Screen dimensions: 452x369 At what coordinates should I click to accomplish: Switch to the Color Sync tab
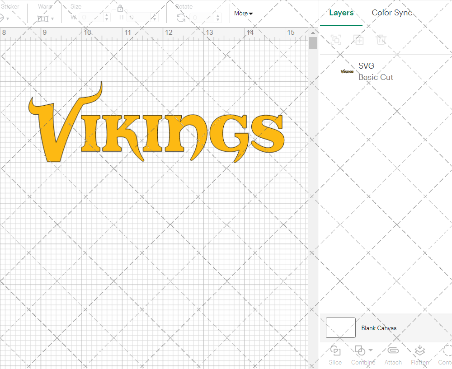[392, 12]
